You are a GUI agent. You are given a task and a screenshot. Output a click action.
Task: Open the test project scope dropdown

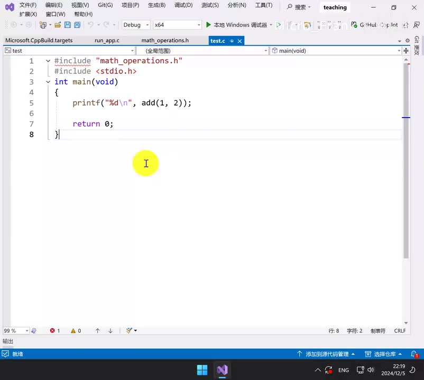(69, 51)
